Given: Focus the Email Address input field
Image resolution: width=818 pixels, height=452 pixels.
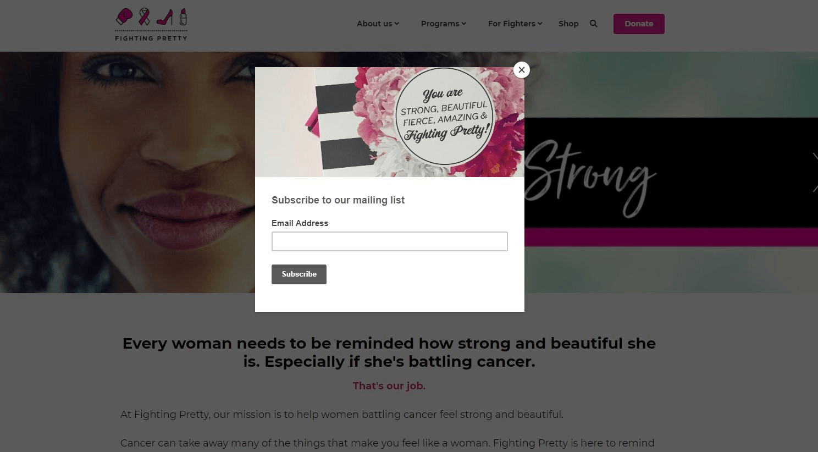Looking at the screenshot, I should pyautogui.click(x=390, y=241).
